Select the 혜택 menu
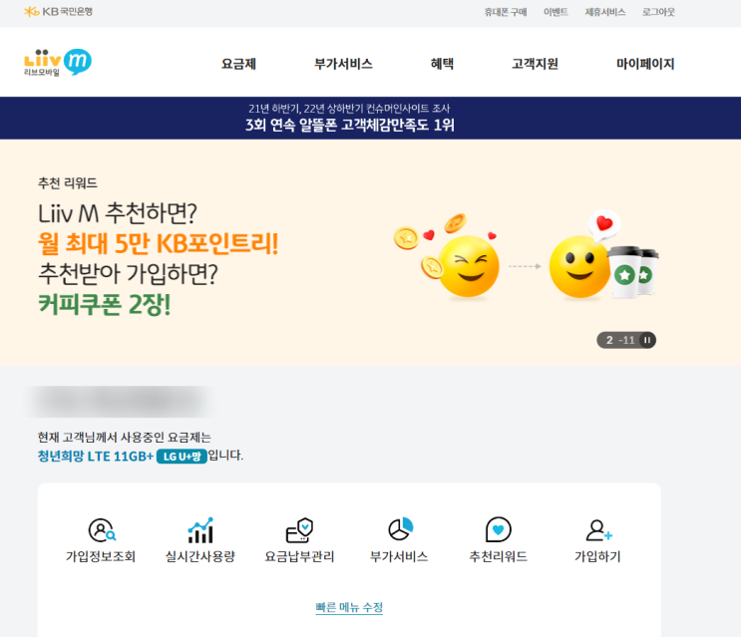The height and width of the screenshot is (637, 741). coord(443,63)
